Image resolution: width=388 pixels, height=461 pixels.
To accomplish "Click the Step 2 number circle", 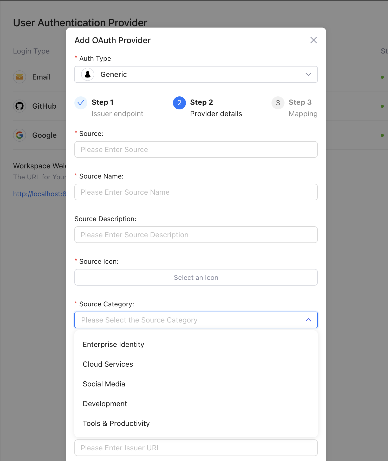I will (x=179, y=103).
